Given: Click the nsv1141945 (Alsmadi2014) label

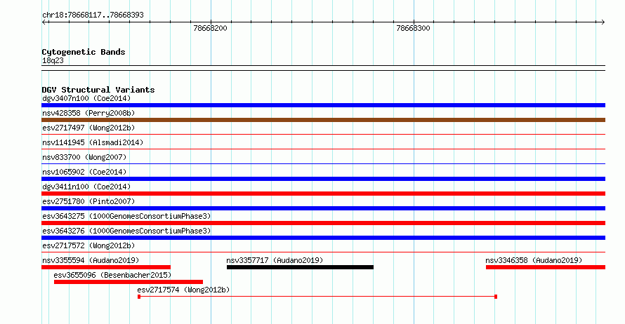Looking at the screenshot, I should pyautogui.click(x=93, y=142).
